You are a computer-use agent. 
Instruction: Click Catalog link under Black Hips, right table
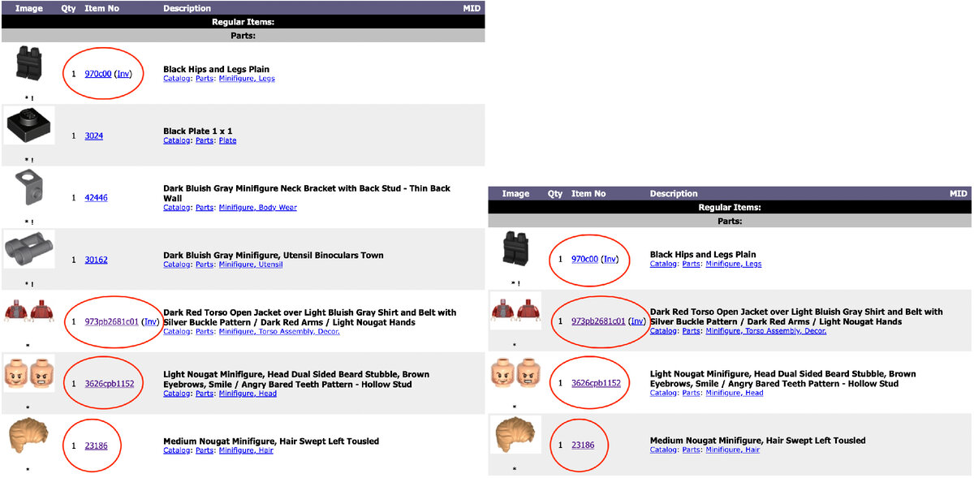tap(663, 264)
